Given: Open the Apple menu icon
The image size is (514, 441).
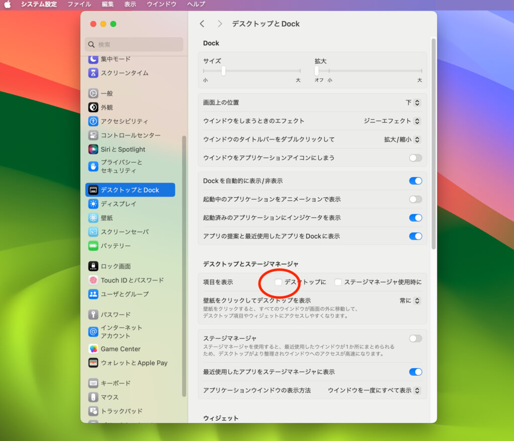Looking at the screenshot, I should [7, 4].
